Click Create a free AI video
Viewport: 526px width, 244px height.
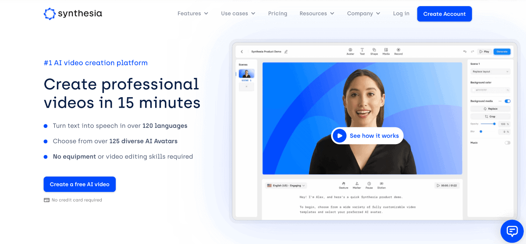[x=80, y=184]
